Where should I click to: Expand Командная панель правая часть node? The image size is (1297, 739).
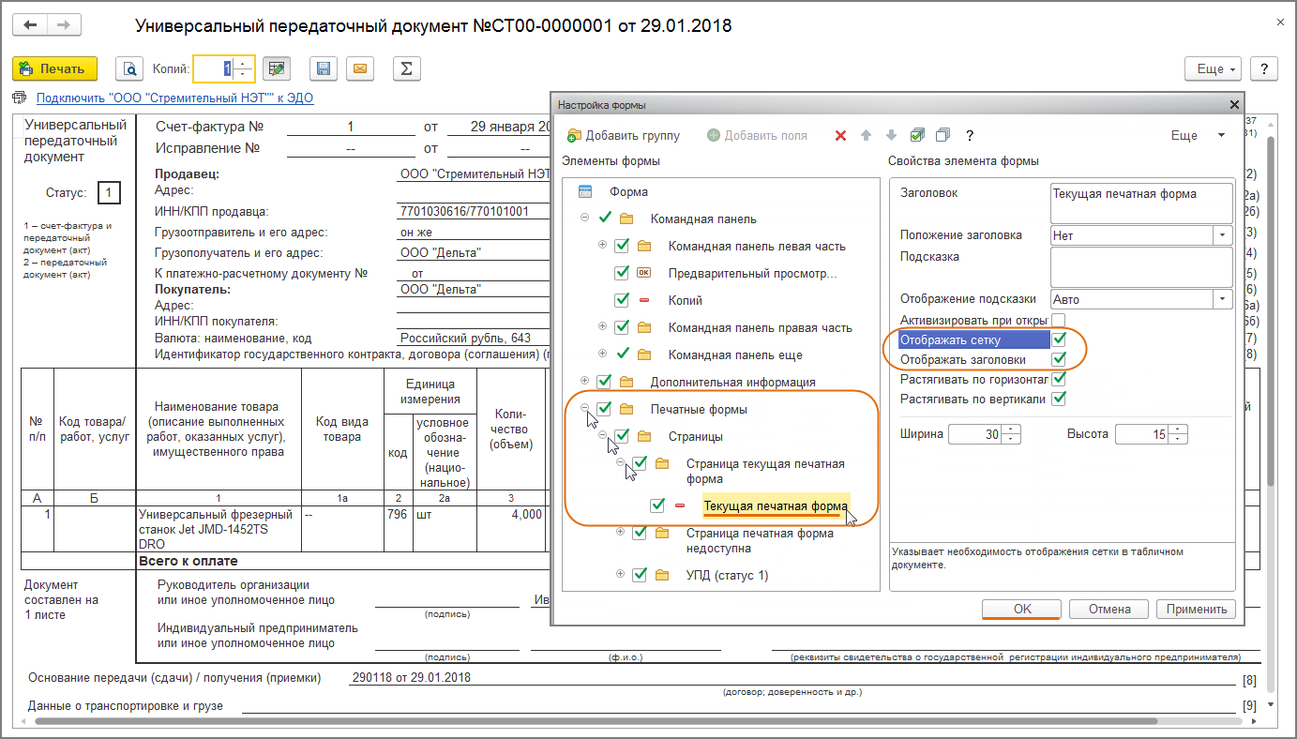pos(602,327)
